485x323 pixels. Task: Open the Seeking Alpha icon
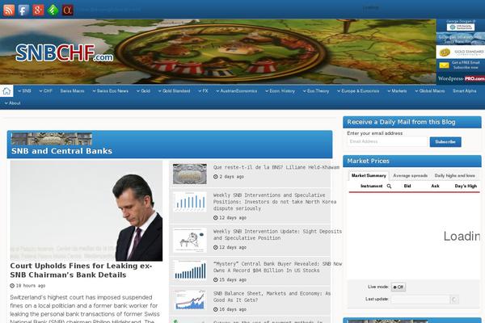[x=67, y=10]
